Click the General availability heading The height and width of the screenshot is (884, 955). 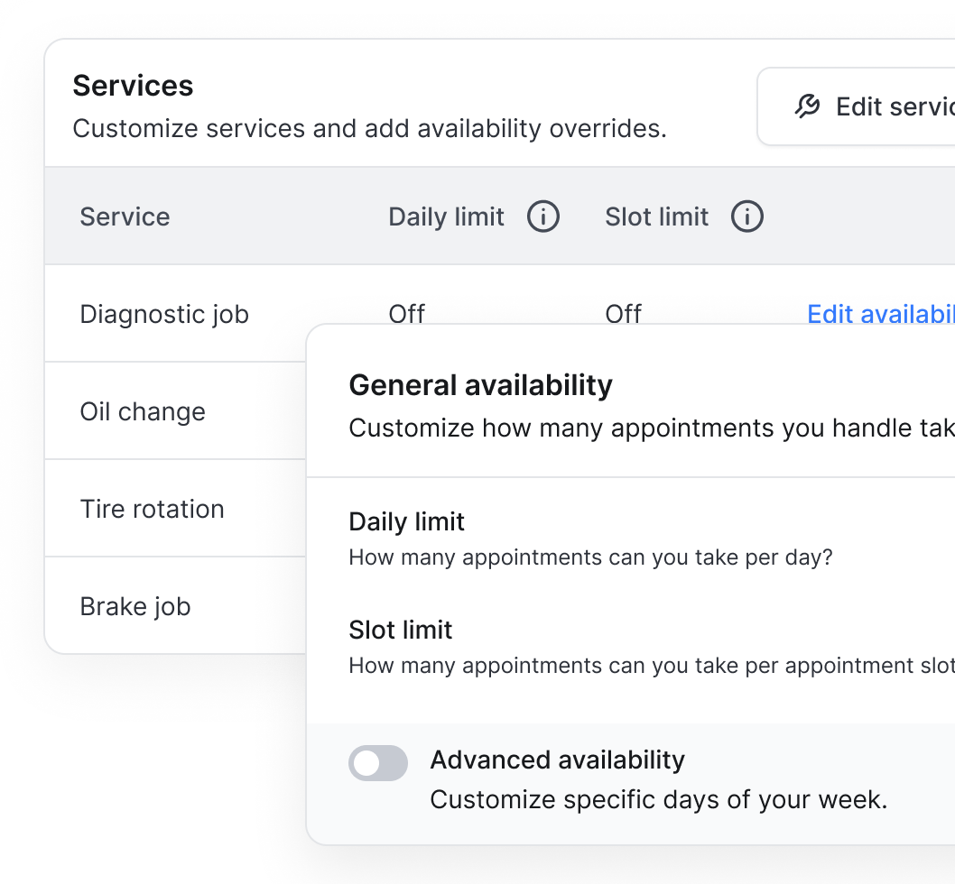tap(480, 385)
